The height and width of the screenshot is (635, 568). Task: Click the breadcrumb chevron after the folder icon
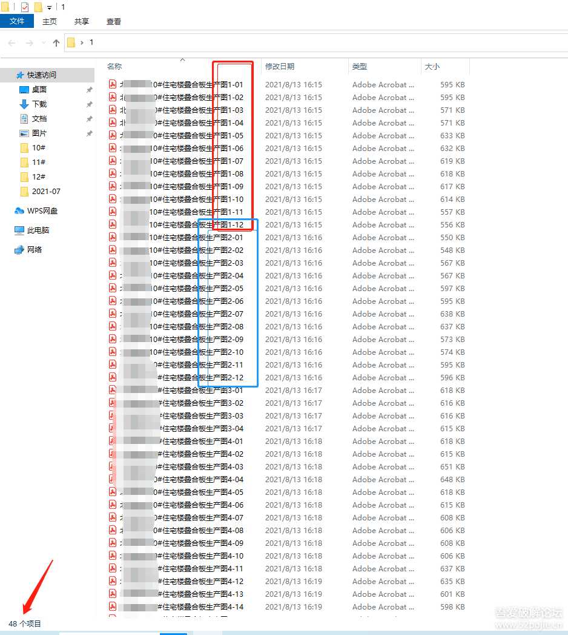pos(81,42)
